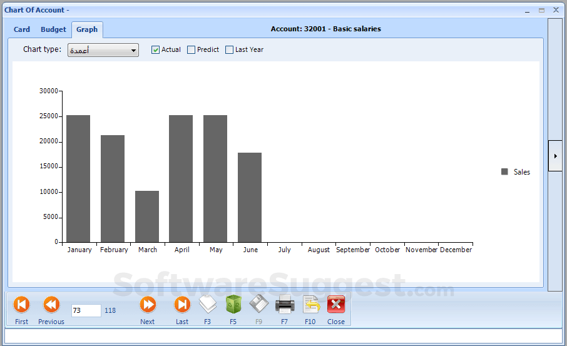The width and height of the screenshot is (567, 346).
Task: Click the red Close icon
Action: 336,305
